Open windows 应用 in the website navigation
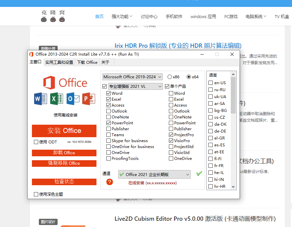The width and height of the screenshot is (292, 227). pos(203,16)
